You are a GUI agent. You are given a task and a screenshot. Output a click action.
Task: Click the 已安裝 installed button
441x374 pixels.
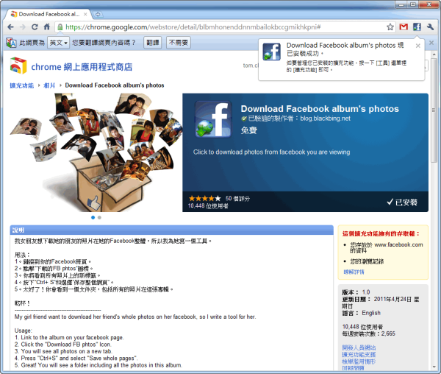[402, 202]
